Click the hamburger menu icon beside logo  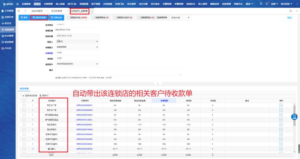(x=17, y=4)
